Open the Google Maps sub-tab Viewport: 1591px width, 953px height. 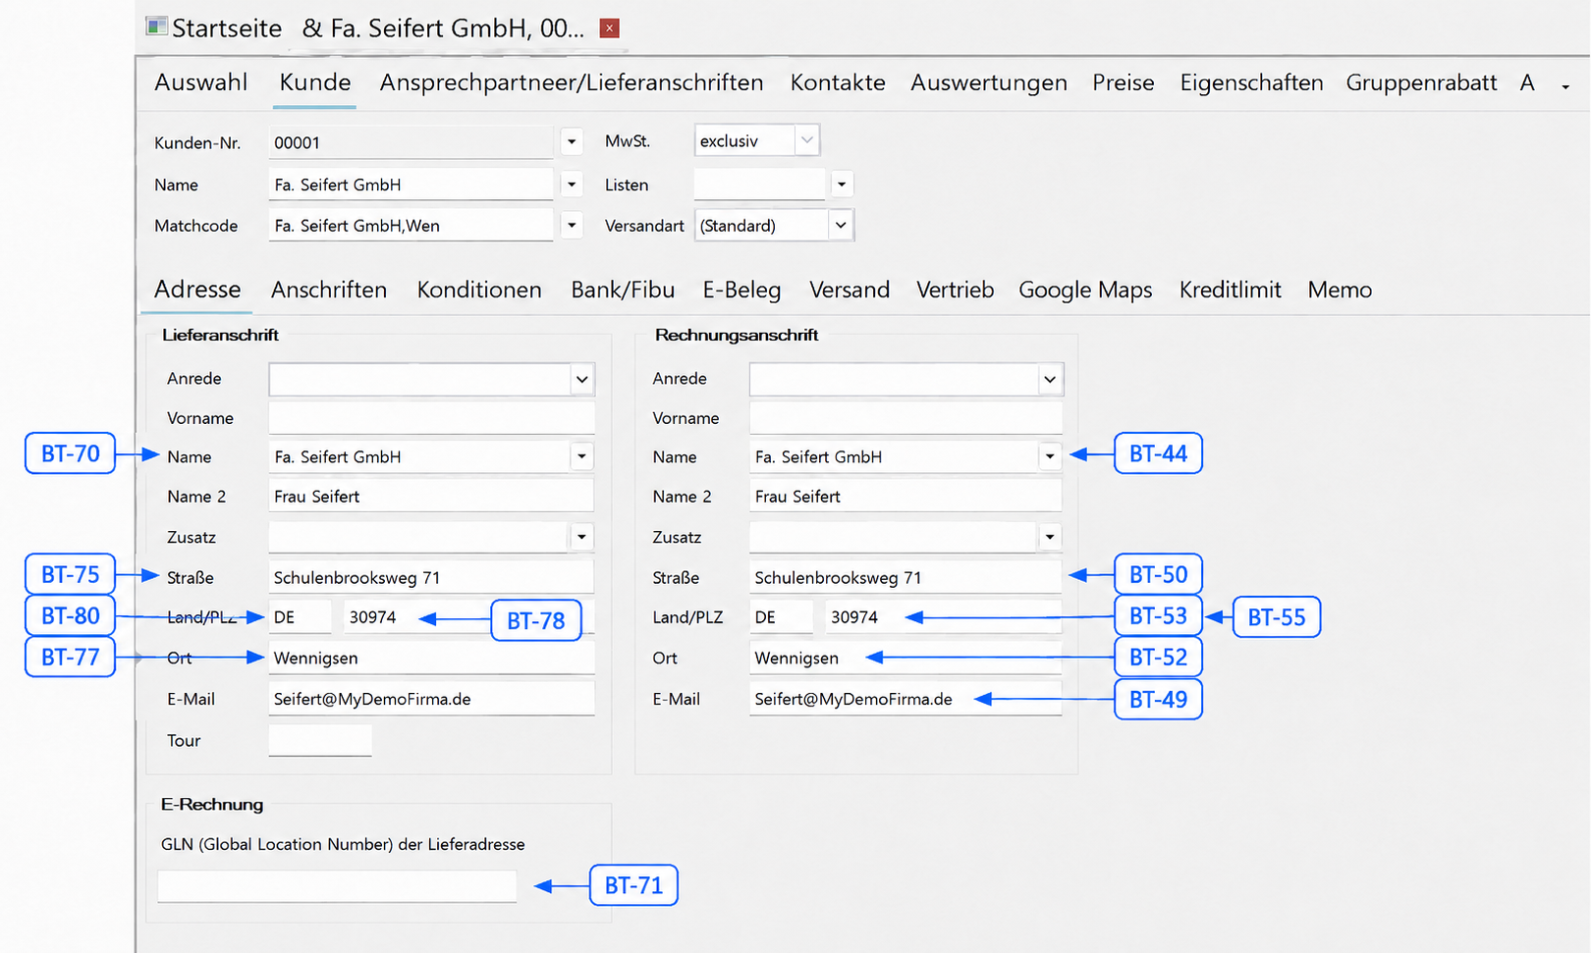click(1085, 290)
